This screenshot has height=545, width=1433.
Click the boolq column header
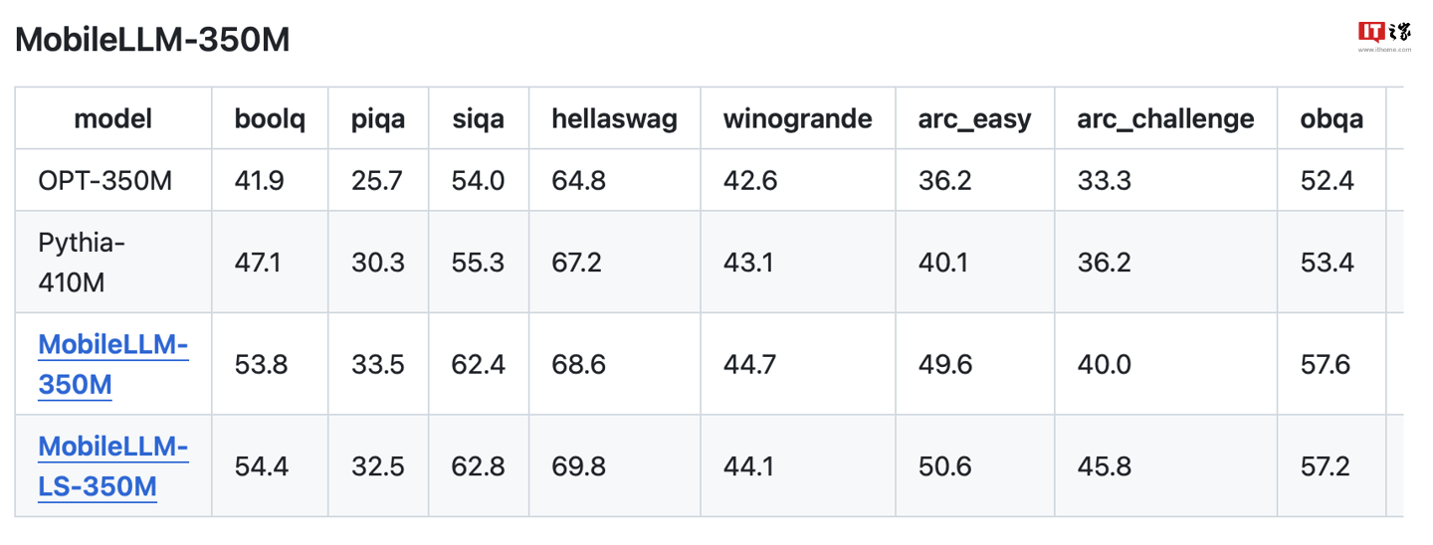270,119
